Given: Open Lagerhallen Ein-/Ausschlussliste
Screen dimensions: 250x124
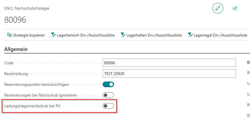Looking at the screenshot, I should (154, 35).
